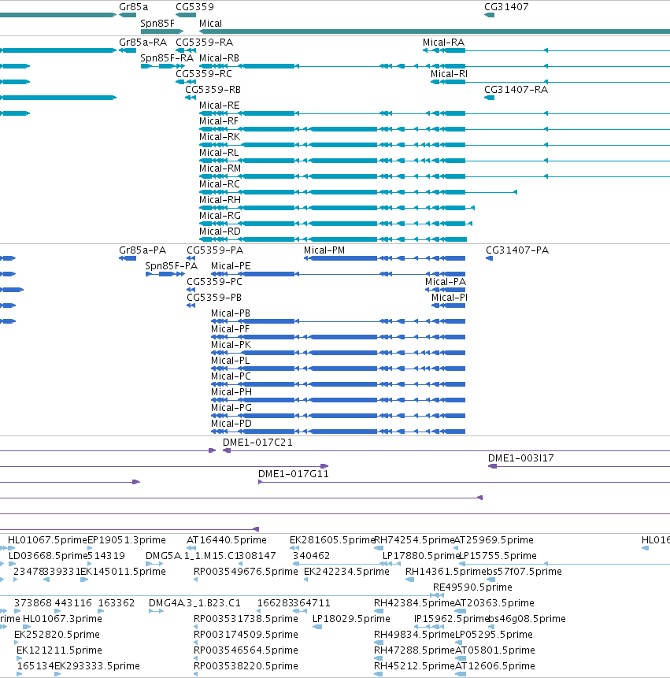Viewport: 670px width, 678px height.
Task: Select the Mical-PI protein label
Action: coord(450,298)
